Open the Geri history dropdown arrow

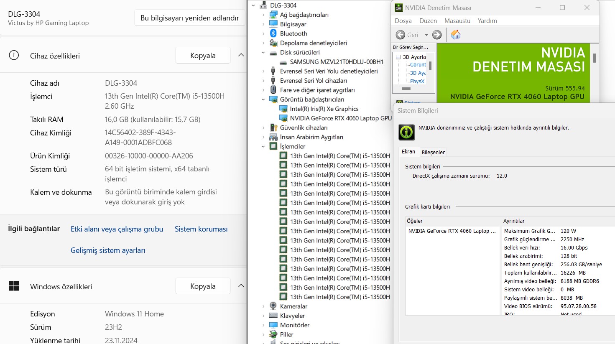426,35
